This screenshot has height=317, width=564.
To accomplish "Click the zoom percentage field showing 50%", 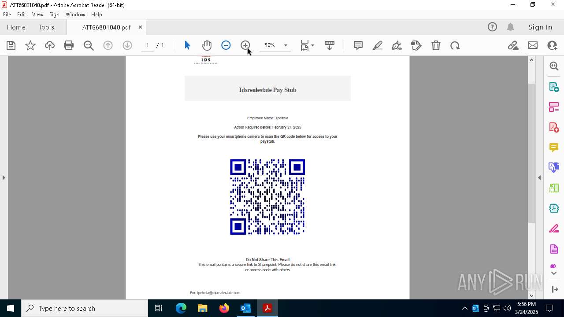I will 270,45.
